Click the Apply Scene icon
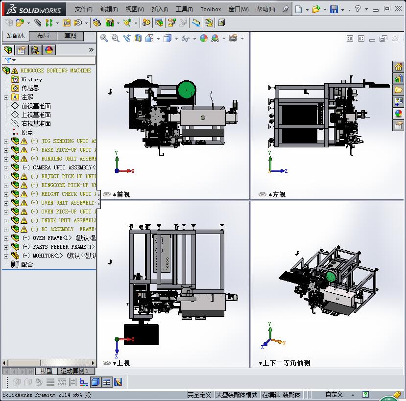This screenshot has height=401, width=406. pyautogui.click(x=215, y=38)
